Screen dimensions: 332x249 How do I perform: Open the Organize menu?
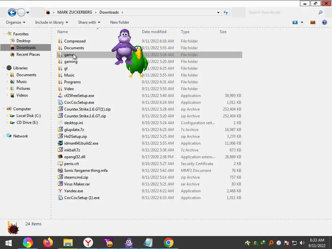click(16, 22)
